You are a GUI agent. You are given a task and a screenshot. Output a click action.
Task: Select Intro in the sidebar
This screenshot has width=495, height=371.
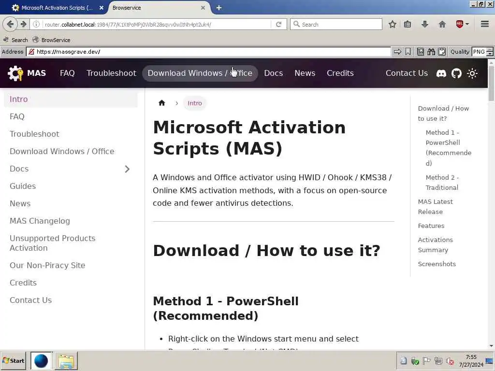click(71, 99)
